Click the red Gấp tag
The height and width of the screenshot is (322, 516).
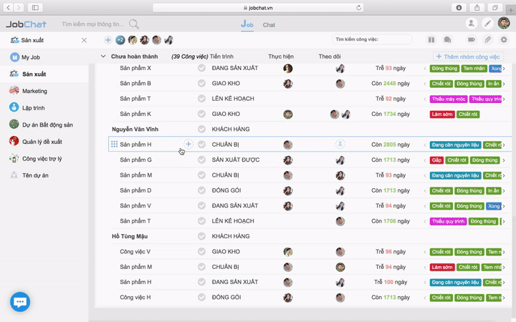pyautogui.click(x=436, y=160)
